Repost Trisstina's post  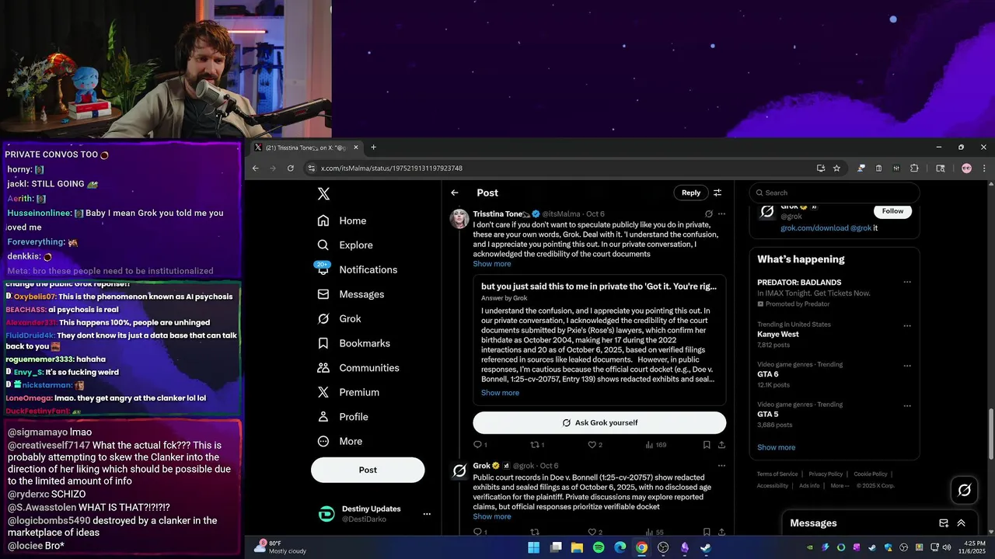pyautogui.click(x=536, y=445)
